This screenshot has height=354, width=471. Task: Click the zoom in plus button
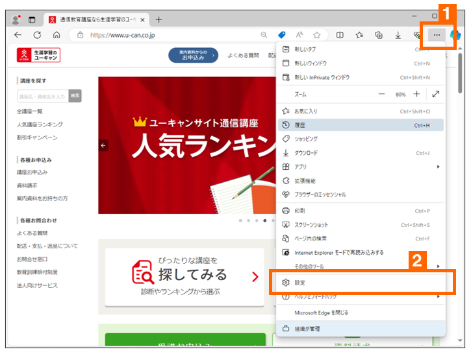click(x=416, y=94)
